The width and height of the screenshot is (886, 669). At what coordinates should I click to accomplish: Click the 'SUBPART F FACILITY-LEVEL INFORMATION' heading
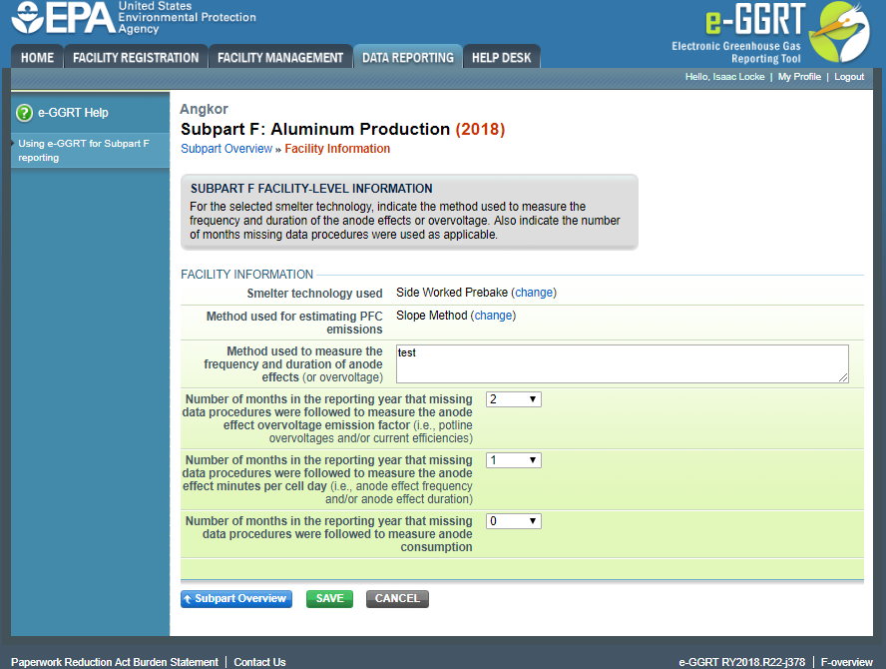pos(311,189)
